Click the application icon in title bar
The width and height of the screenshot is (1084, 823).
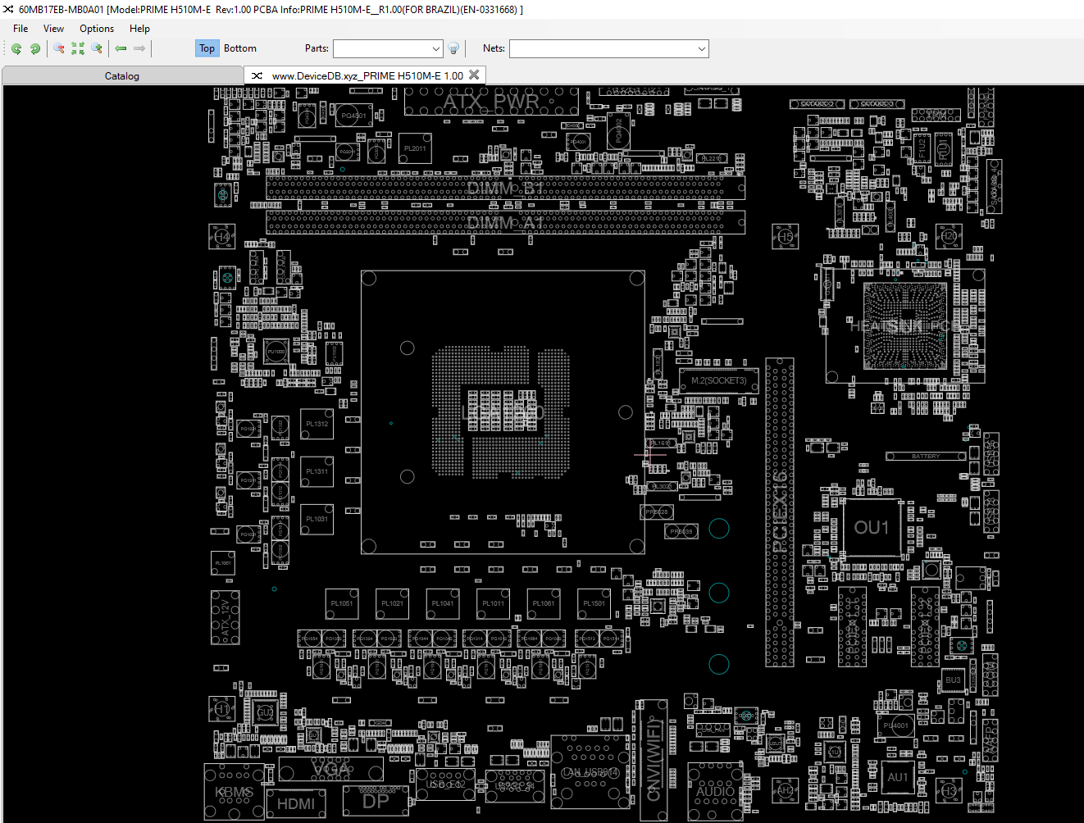8,9
